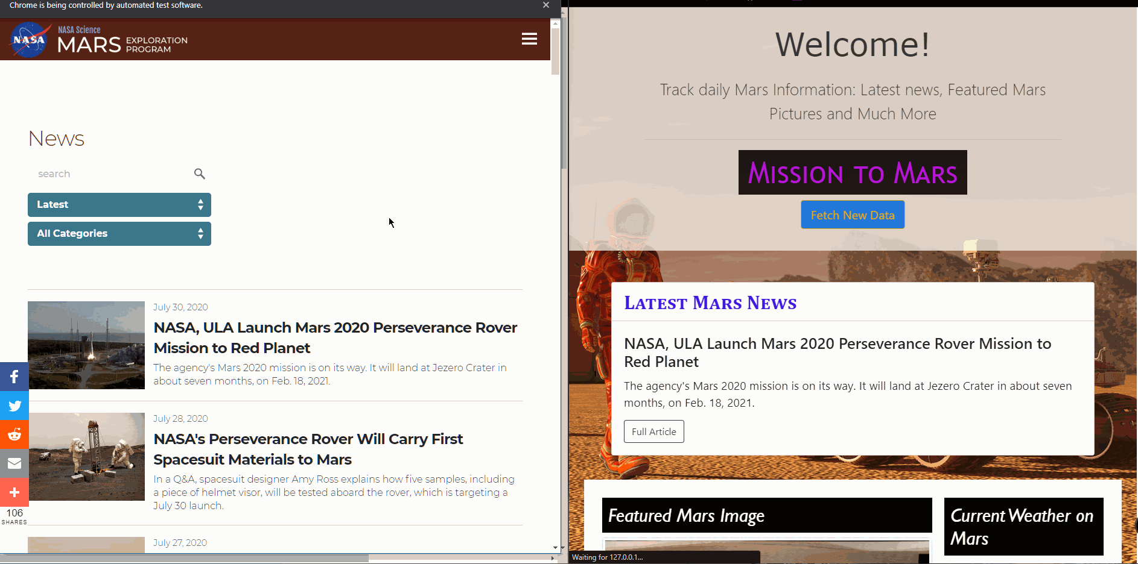Click the search magnifier icon in News
Screen dimensions: 1138x564
pos(200,174)
